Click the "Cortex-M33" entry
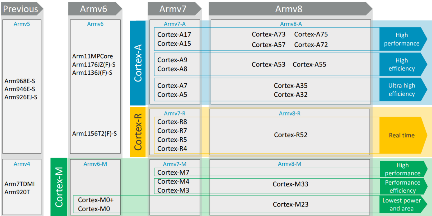Viewport: 432px width, 216px height. pyautogui.click(x=291, y=184)
